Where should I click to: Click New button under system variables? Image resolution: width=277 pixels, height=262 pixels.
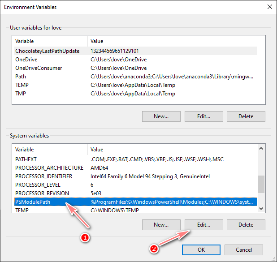tap(161, 224)
